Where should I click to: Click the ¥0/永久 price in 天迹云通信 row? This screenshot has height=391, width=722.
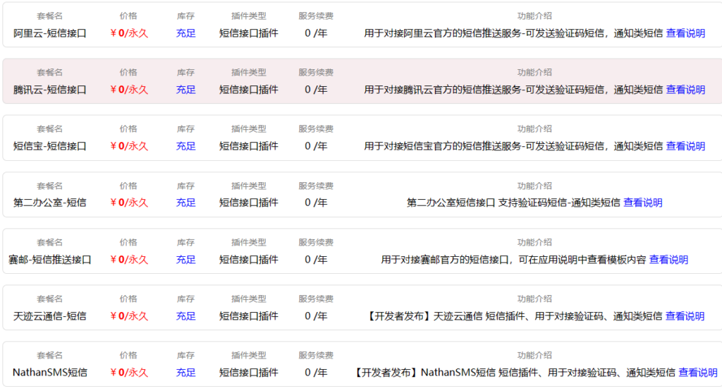coord(129,316)
